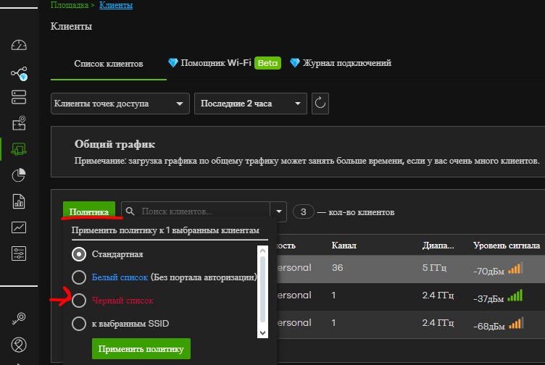Click signal bars icon for -70дБм row

[515, 268]
